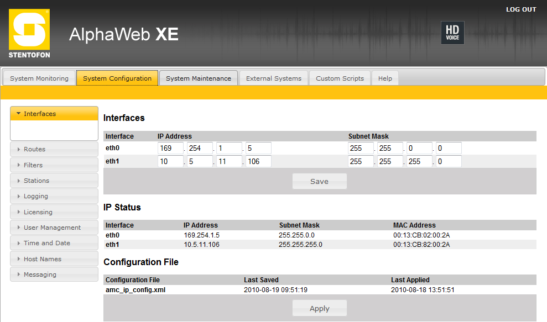
Task: Open the System Monitoring tab
Action: (39, 78)
